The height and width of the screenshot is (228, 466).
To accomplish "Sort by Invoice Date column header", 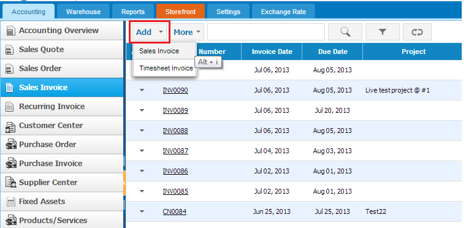I will [272, 51].
